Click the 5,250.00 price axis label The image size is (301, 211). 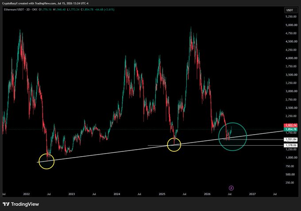(x=291, y=17)
